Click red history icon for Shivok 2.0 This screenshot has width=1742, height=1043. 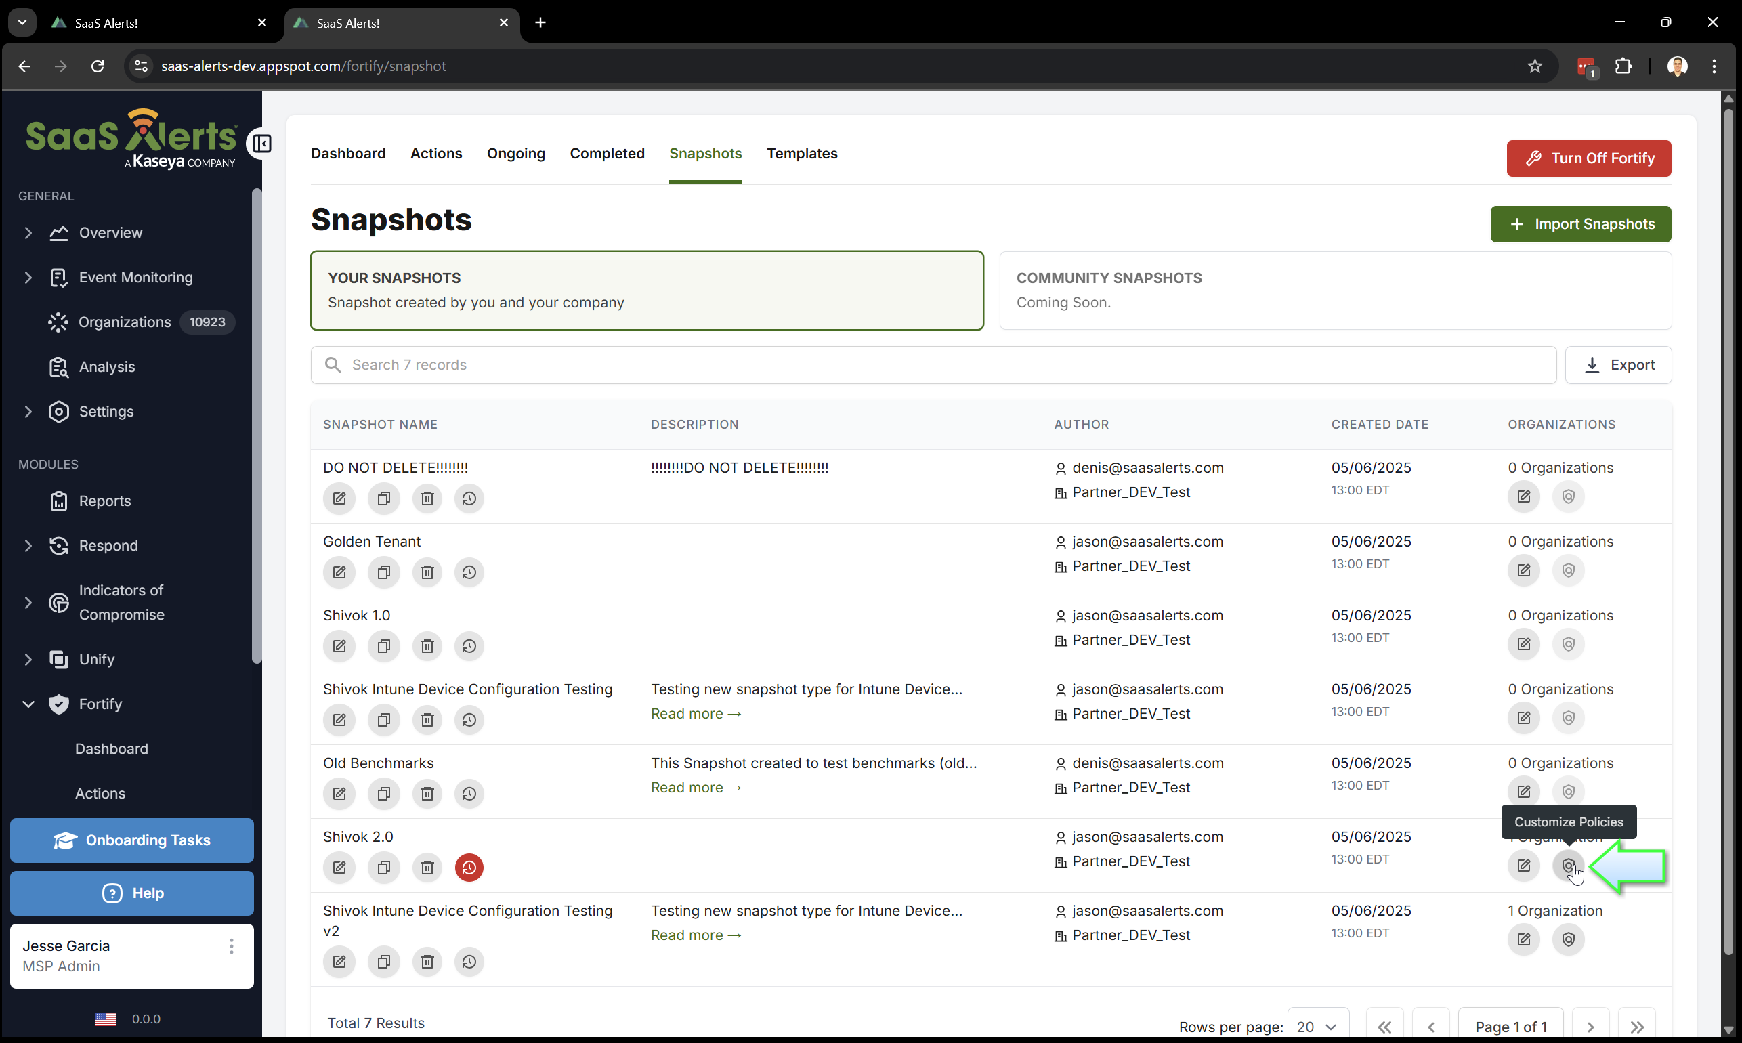[x=469, y=868]
